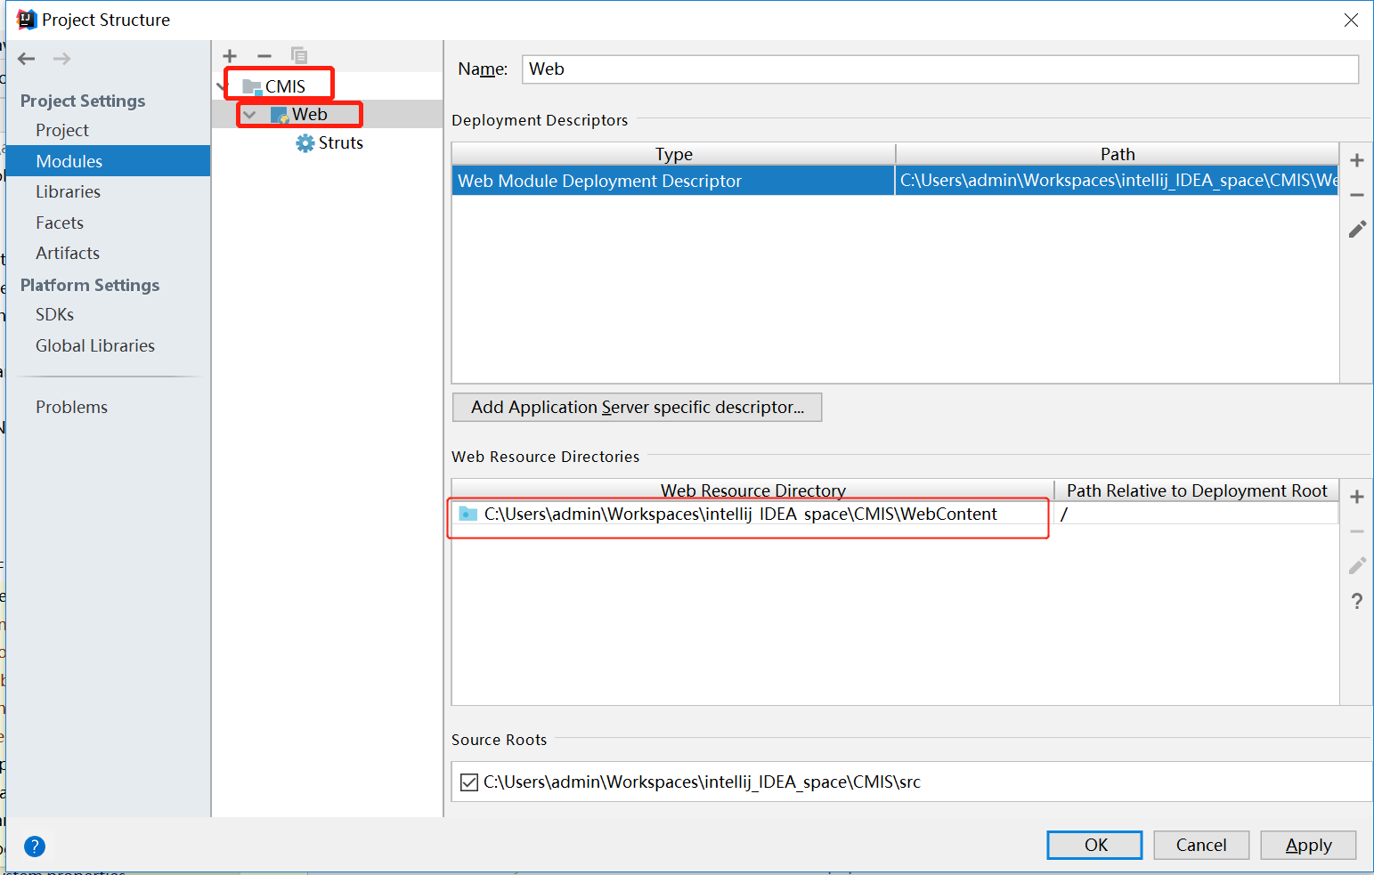Cancel the Project Structure dialog
The width and height of the screenshot is (1374, 875).
tap(1201, 845)
